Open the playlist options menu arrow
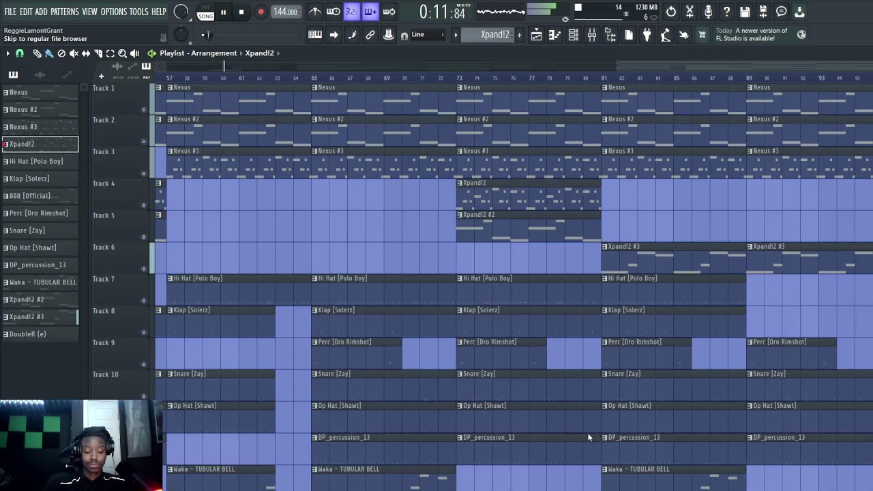 8,53
